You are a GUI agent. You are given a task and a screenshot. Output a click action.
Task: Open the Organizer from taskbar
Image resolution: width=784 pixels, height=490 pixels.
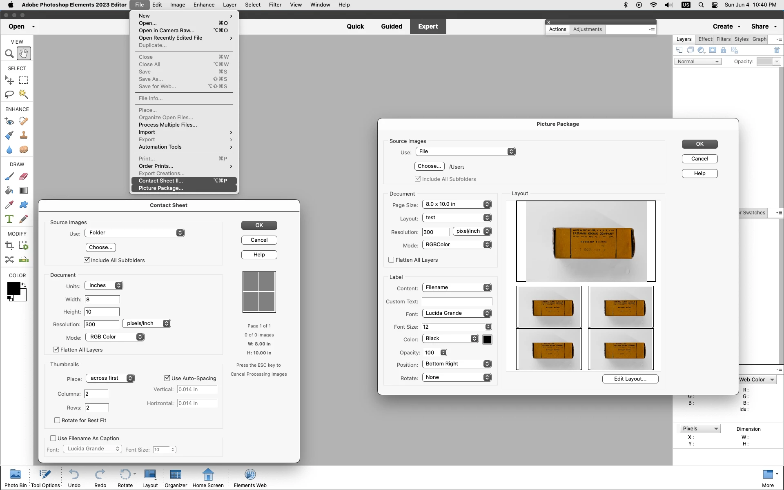pyautogui.click(x=176, y=478)
